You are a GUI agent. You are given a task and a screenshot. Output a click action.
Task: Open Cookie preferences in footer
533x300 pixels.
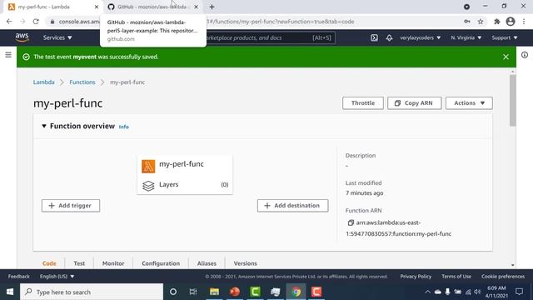pyautogui.click(x=503, y=277)
